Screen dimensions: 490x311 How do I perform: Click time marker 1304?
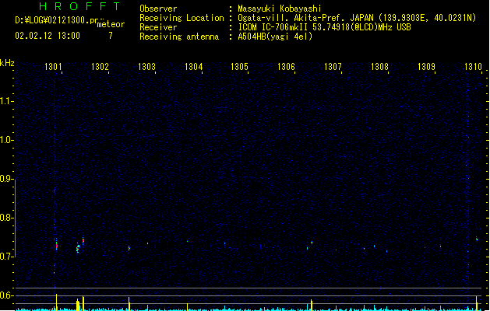tap(193, 67)
